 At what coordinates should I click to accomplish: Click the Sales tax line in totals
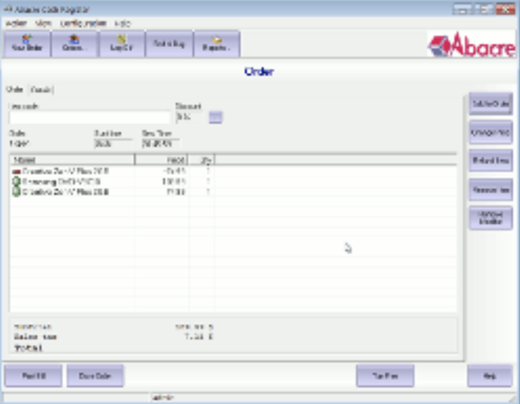[113, 337]
